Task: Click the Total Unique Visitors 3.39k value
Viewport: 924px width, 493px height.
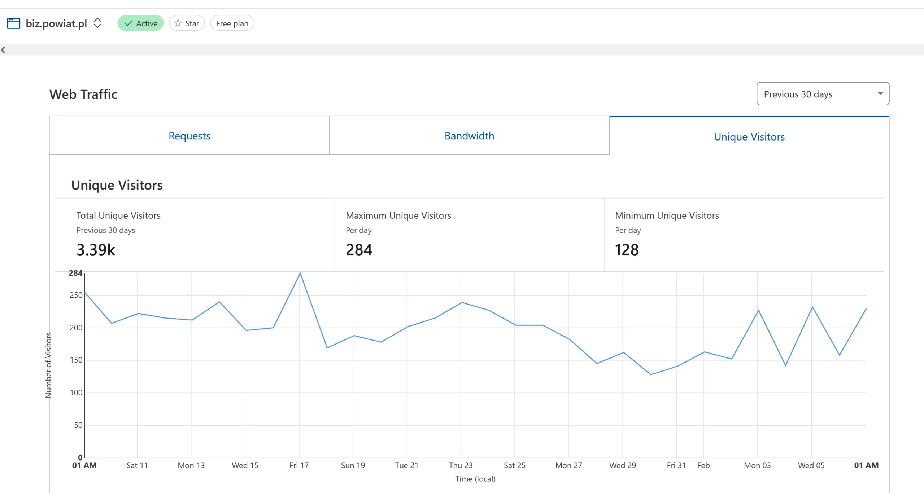Action: (x=96, y=250)
